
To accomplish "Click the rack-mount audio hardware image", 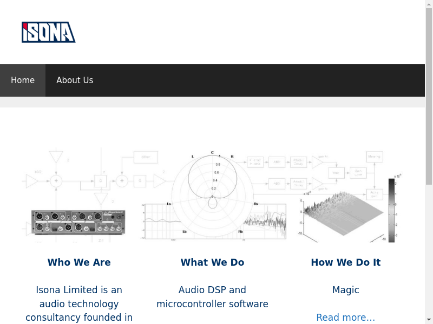I will pos(78,221).
